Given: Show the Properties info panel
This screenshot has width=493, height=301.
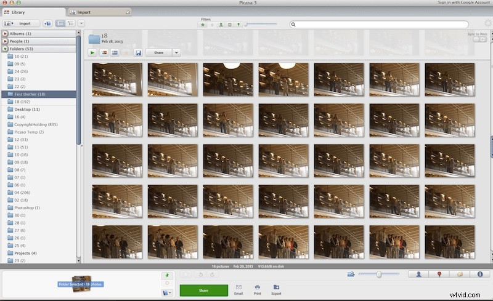Looking at the screenshot, I should point(480,275).
